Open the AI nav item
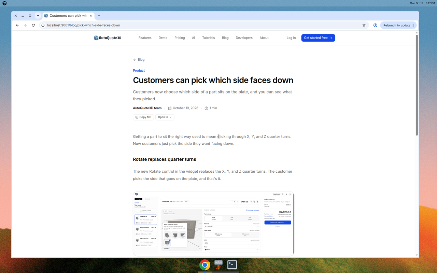 pyautogui.click(x=193, y=38)
